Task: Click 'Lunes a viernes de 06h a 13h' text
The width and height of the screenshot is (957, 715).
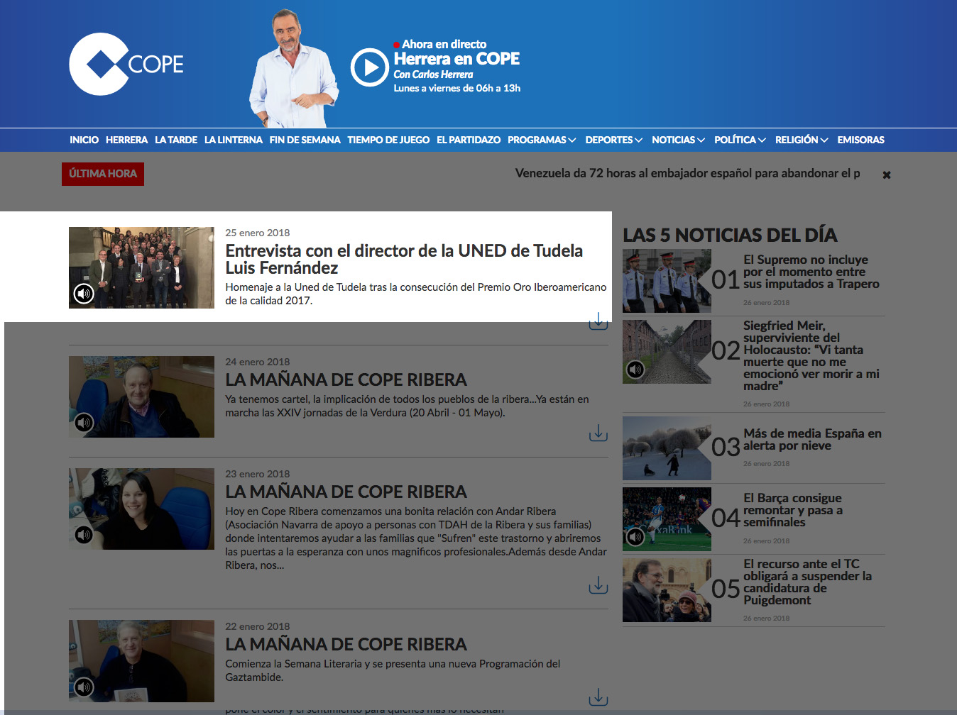Action: click(x=457, y=88)
